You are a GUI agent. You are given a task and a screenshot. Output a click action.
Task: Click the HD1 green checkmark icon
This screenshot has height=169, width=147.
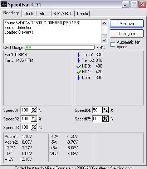[79, 72]
